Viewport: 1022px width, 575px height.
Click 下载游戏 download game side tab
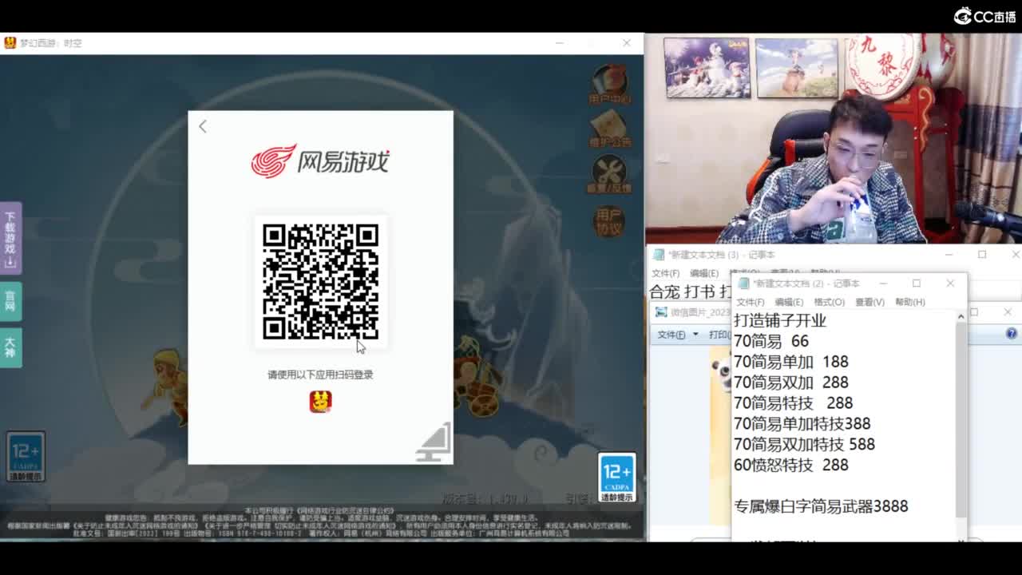[10, 238]
